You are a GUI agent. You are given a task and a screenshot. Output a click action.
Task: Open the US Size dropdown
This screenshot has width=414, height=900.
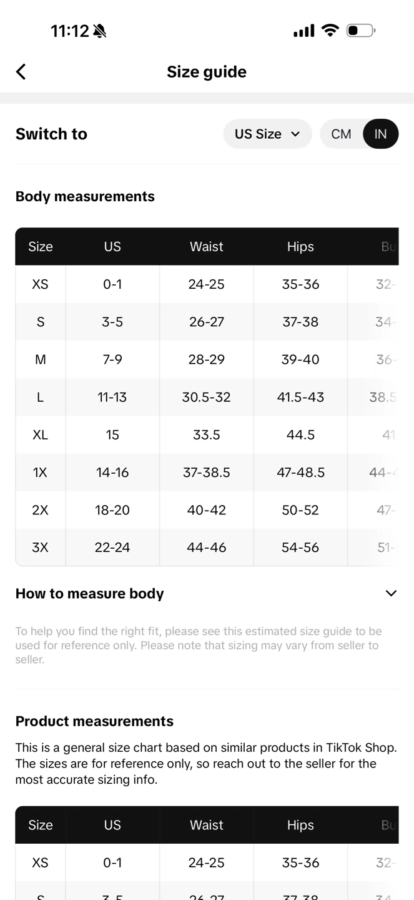267,134
